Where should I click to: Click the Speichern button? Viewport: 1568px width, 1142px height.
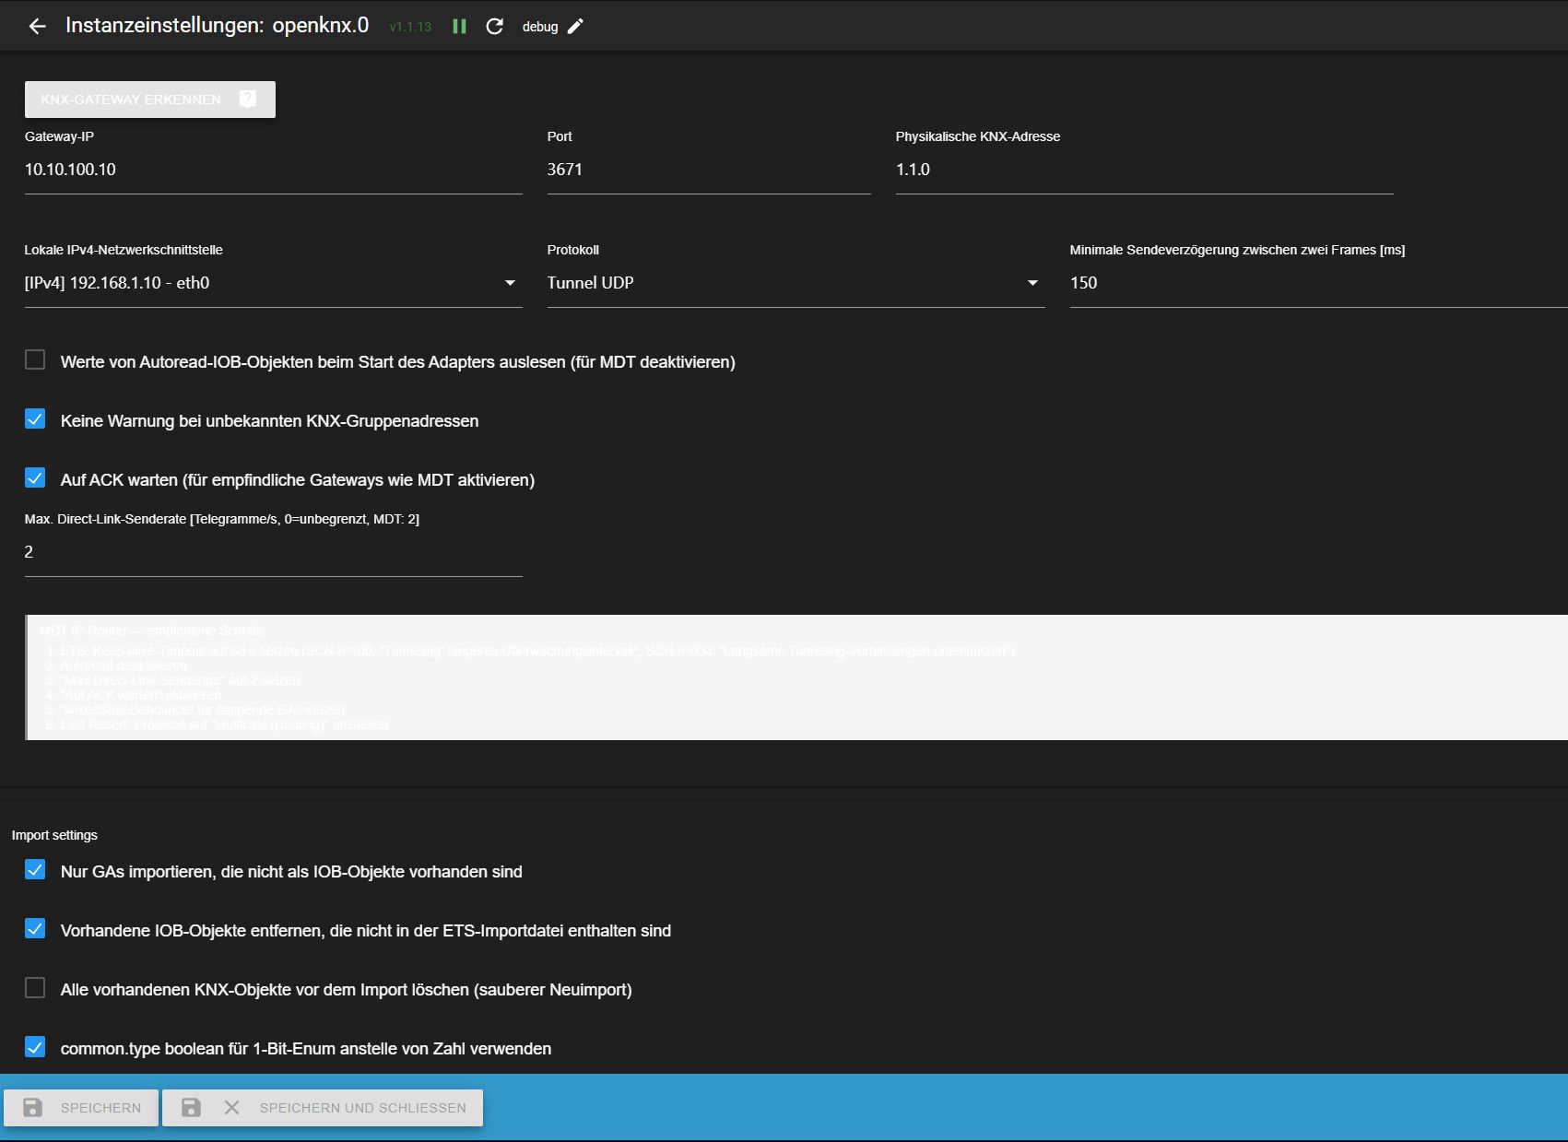(x=81, y=1108)
